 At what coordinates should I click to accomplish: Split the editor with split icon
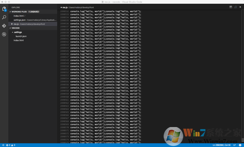tap(231, 7)
